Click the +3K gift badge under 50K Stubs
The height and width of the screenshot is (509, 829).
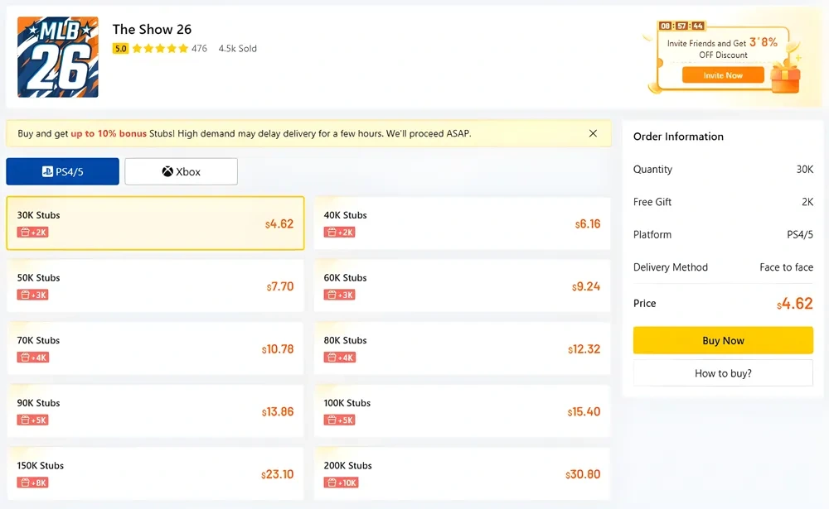(33, 295)
